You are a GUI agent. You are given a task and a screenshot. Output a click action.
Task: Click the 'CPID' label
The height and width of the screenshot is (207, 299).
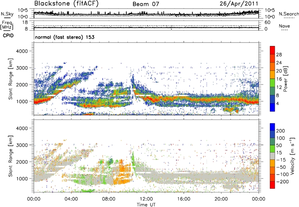(8, 35)
